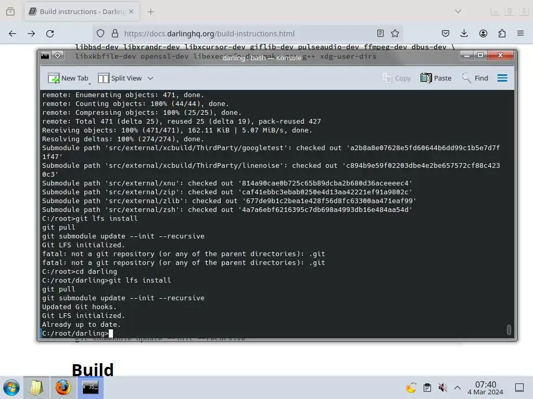
Task: Select the Build instructions tab
Action: [82, 11]
